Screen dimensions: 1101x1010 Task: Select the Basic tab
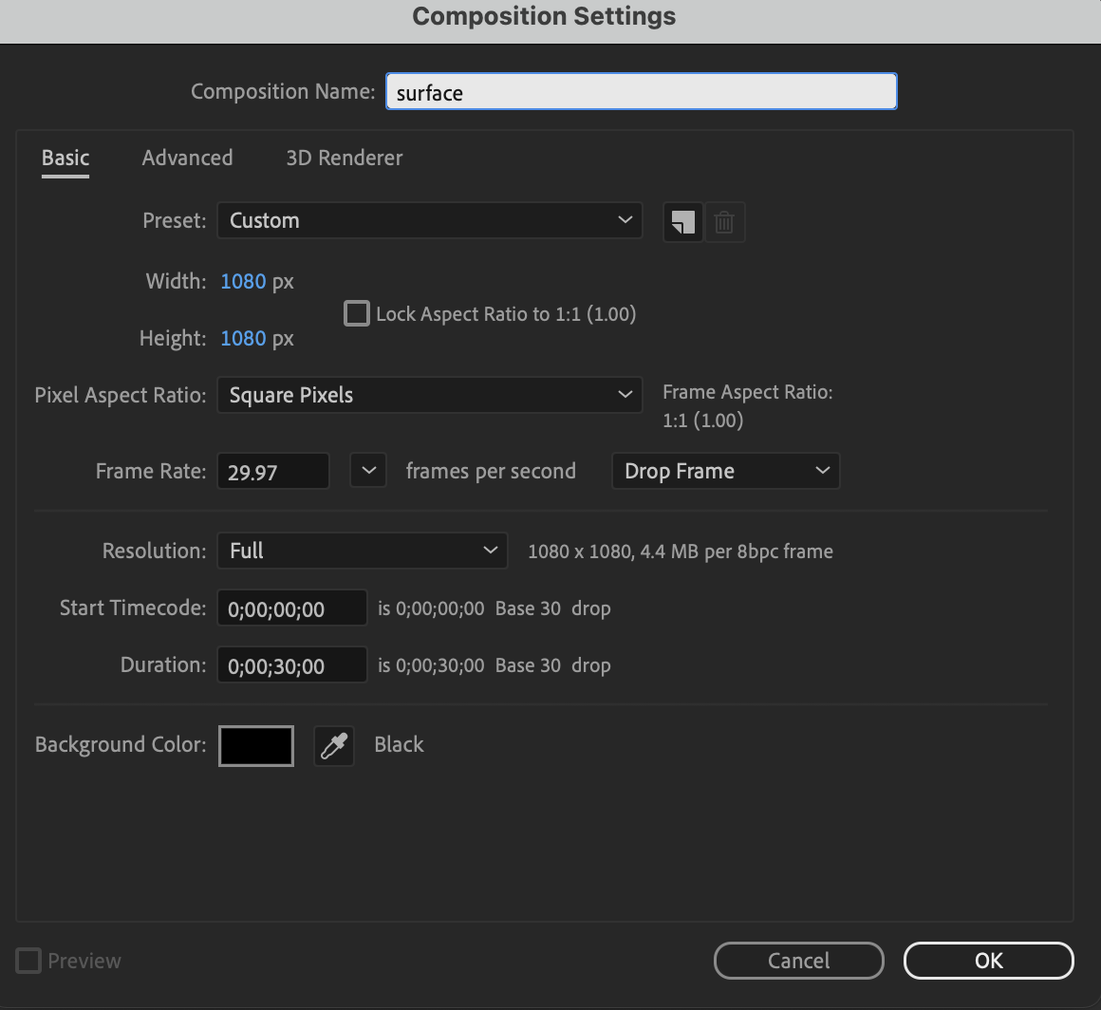click(x=65, y=158)
